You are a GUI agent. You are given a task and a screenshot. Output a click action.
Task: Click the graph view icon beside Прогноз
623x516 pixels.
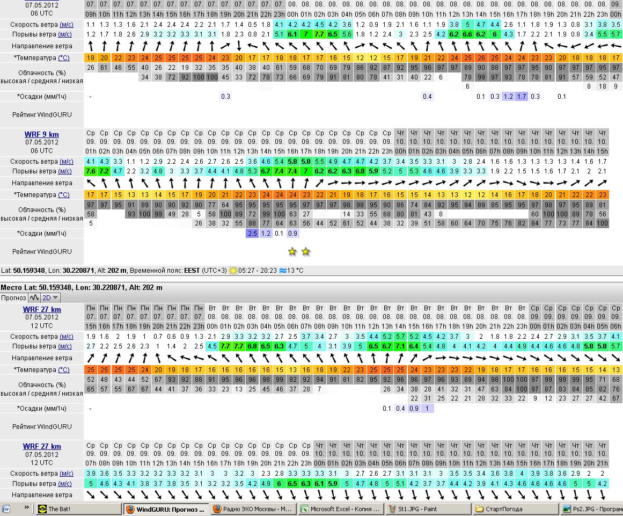34,297
